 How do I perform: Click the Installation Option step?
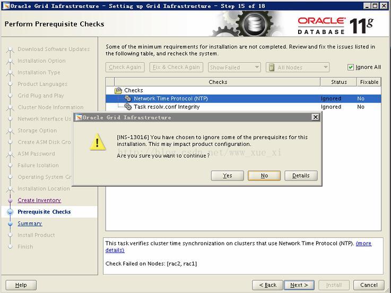pyautogui.click(x=41, y=61)
